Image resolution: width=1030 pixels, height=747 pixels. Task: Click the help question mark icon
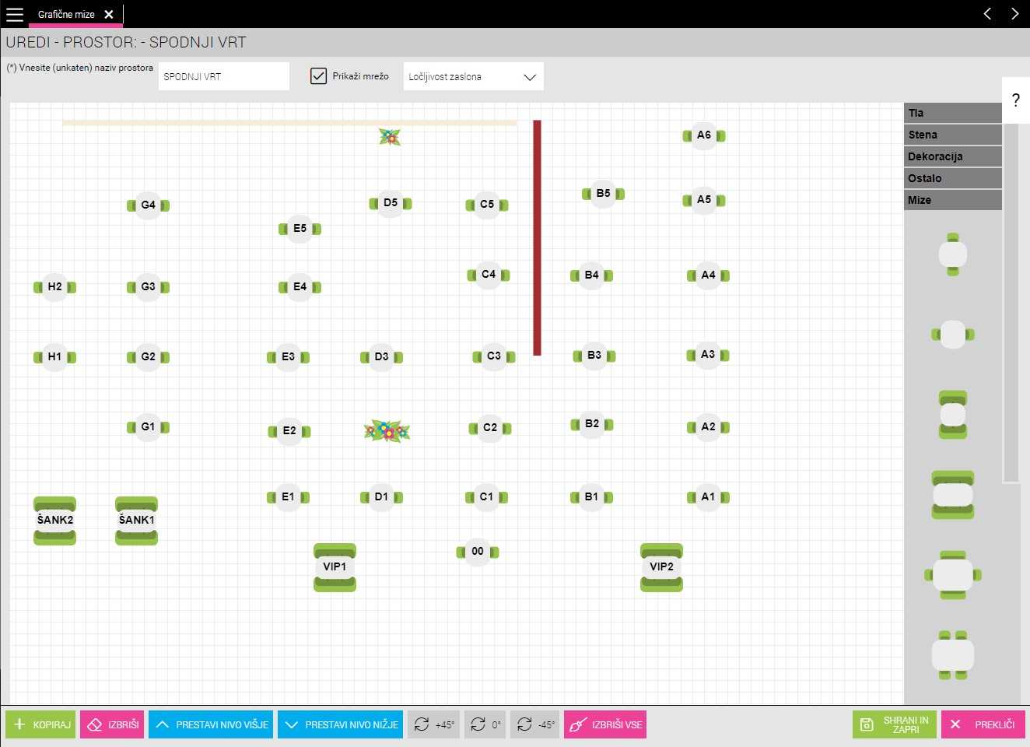tap(1015, 100)
